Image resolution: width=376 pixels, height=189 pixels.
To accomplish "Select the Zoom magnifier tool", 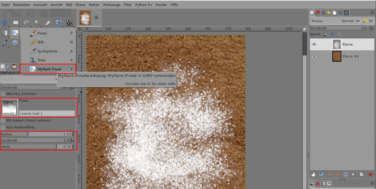I will [16, 43].
